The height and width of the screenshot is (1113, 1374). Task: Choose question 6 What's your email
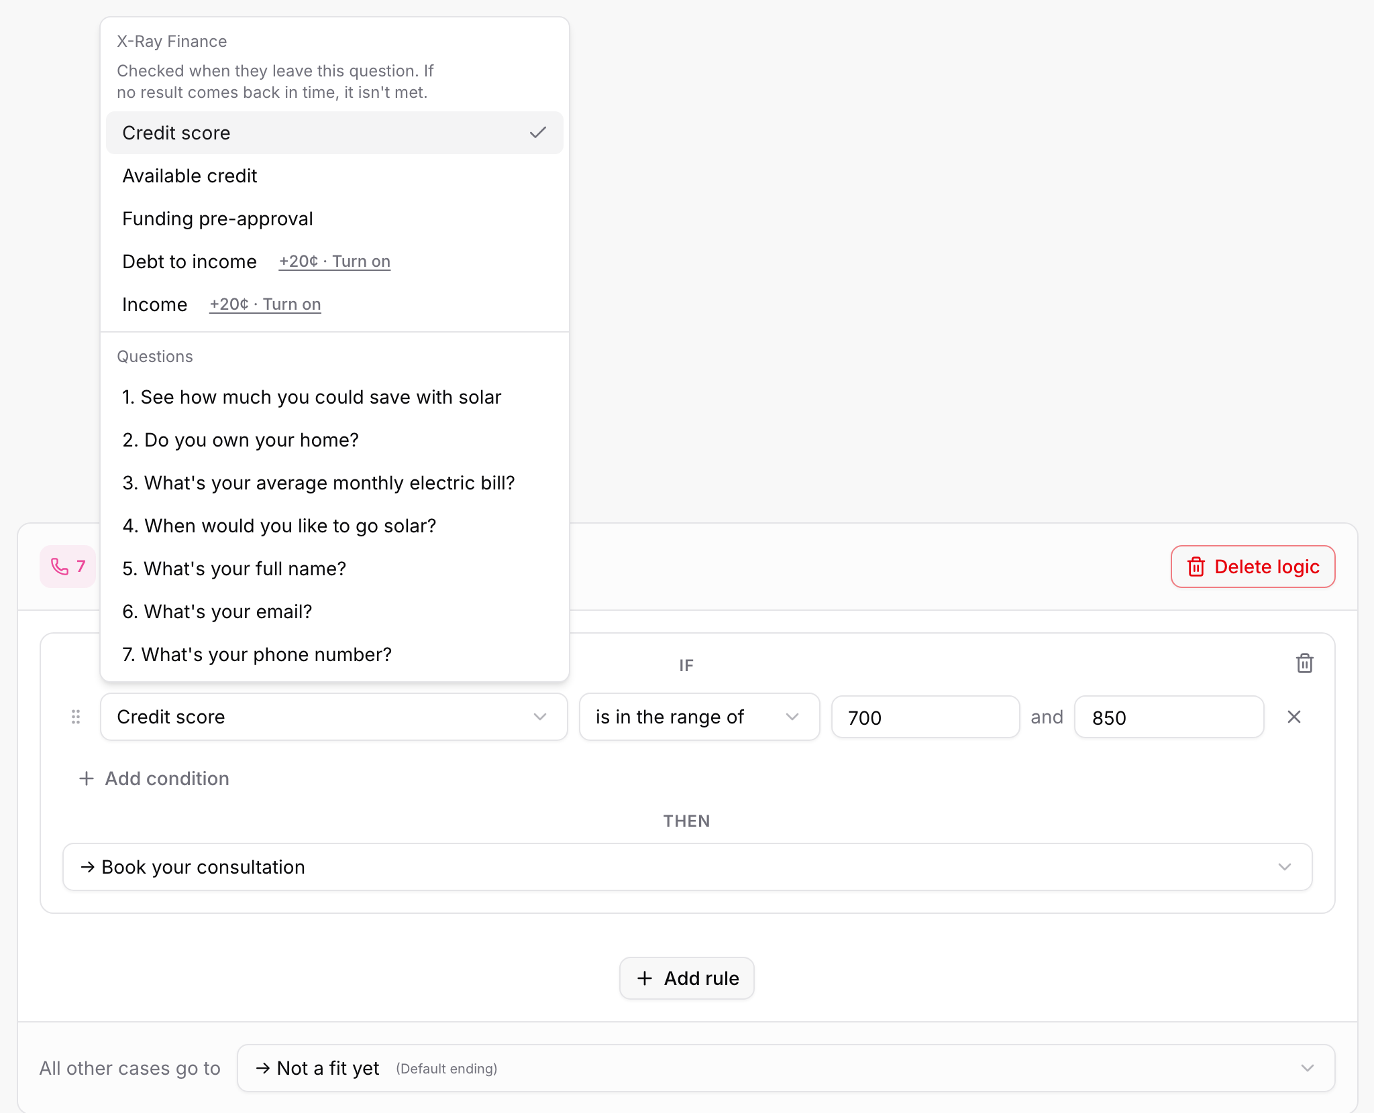pos(334,611)
